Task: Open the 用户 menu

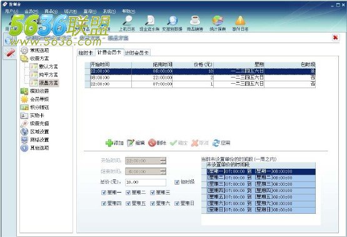Action: (11, 11)
